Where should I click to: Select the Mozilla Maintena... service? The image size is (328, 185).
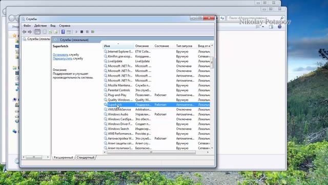click(x=157, y=85)
